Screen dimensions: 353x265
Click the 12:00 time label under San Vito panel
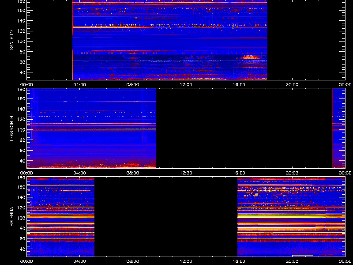coord(186,85)
